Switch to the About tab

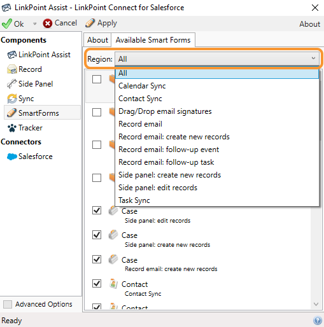pos(97,40)
